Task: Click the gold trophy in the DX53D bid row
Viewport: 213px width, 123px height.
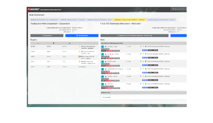Action: point(143,61)
